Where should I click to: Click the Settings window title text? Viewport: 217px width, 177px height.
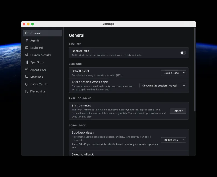point(108,24)
